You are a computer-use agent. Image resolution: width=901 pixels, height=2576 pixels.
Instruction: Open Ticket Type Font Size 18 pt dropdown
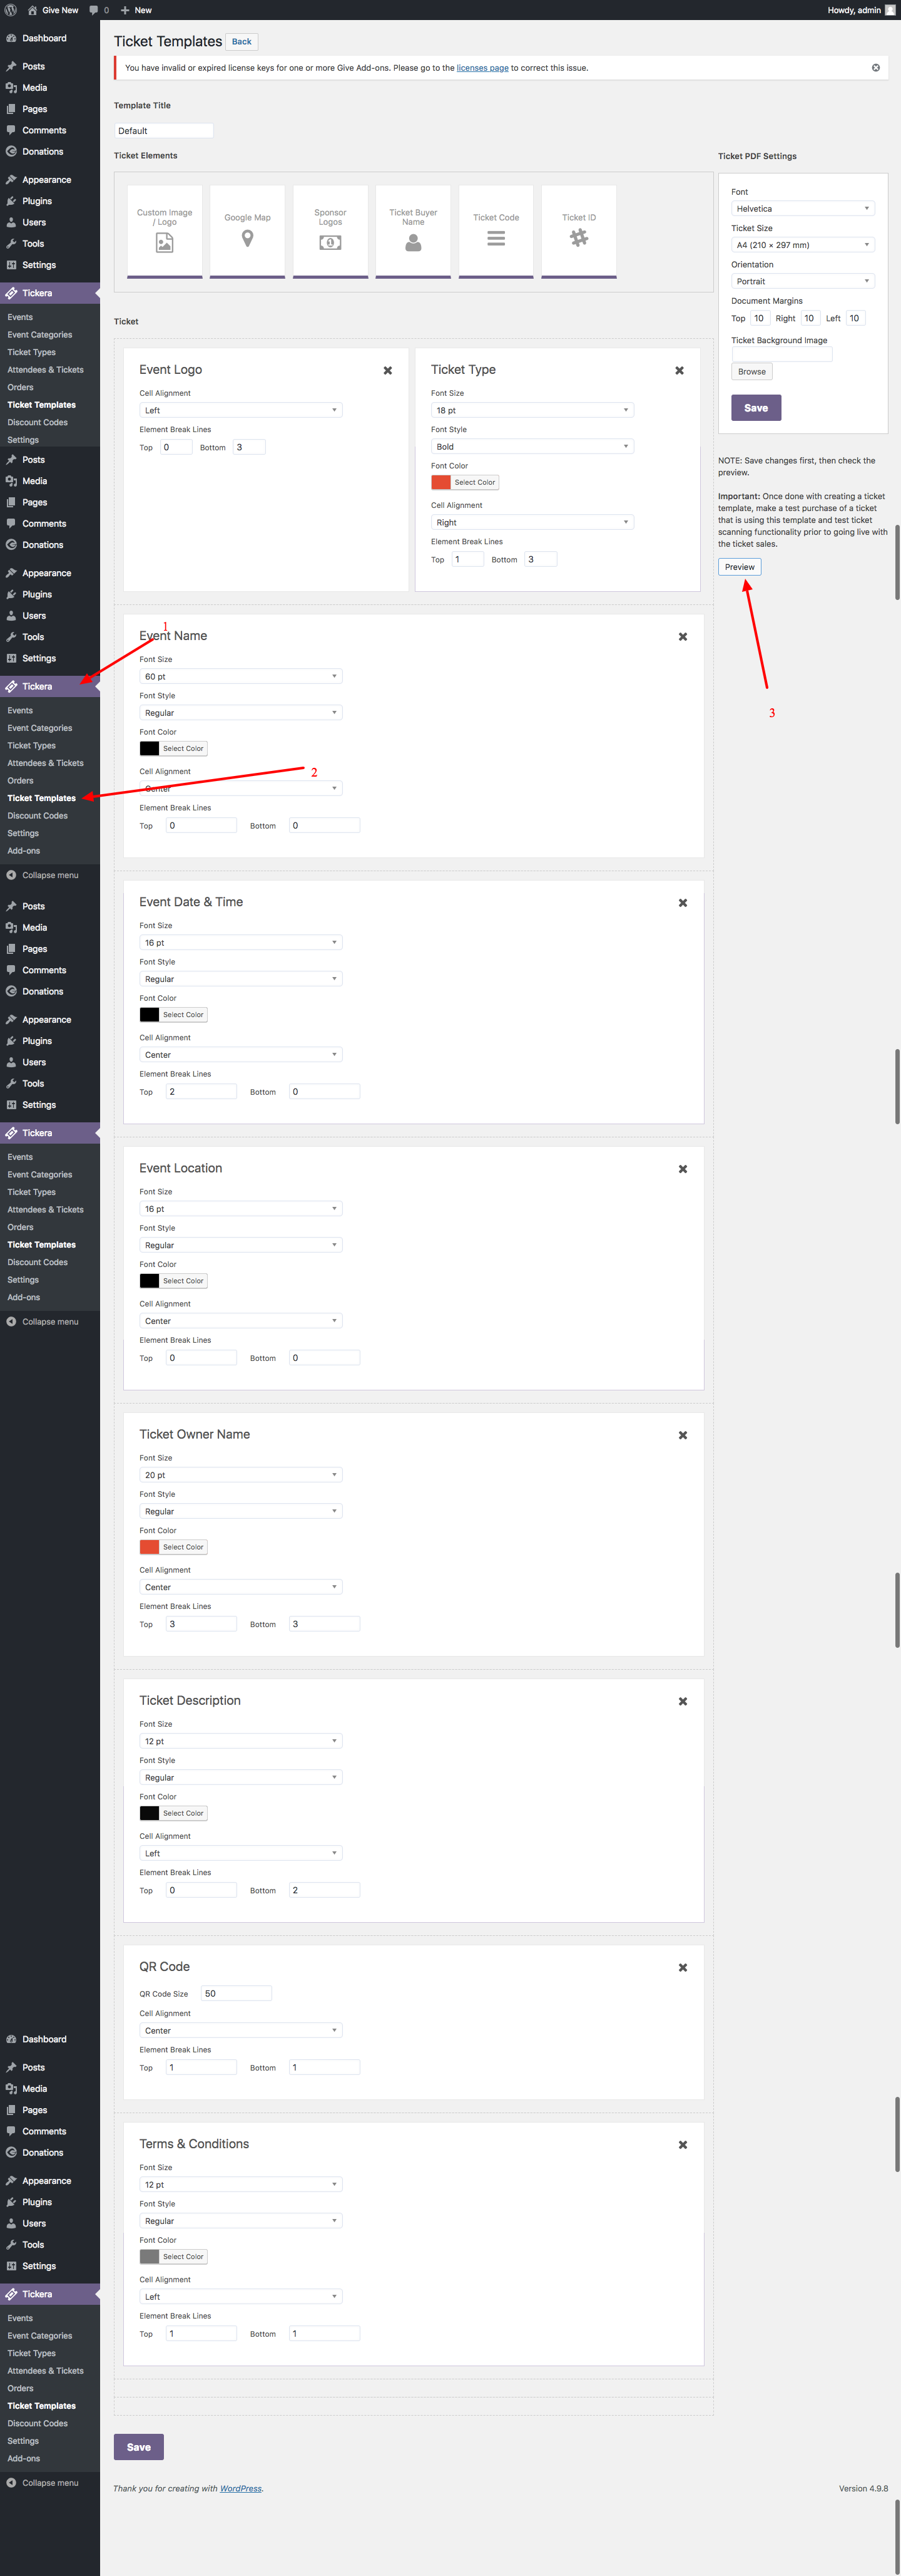[532, 410]
